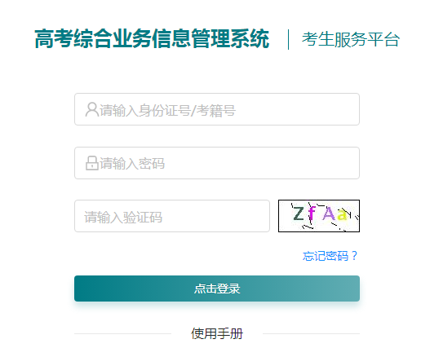Click the 点击登录 login button
Viewport: 421px width, 348px height.
pos(217,289)
